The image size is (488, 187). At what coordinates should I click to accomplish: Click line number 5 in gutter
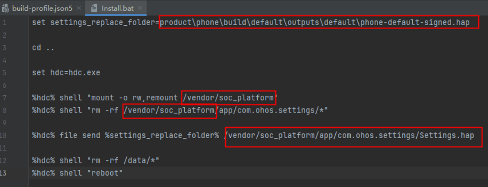point(4,73)
